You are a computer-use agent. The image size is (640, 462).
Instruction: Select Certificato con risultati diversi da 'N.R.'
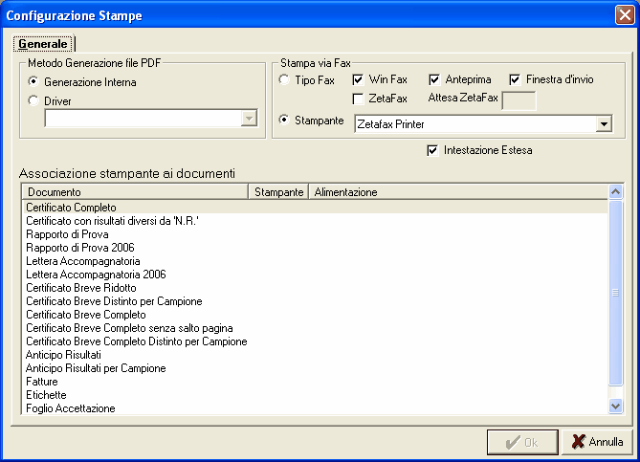pyautogui.click(x=316, y=221)
